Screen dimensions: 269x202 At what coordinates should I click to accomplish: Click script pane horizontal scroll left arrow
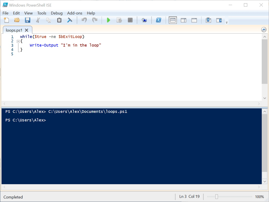(4, 104)
